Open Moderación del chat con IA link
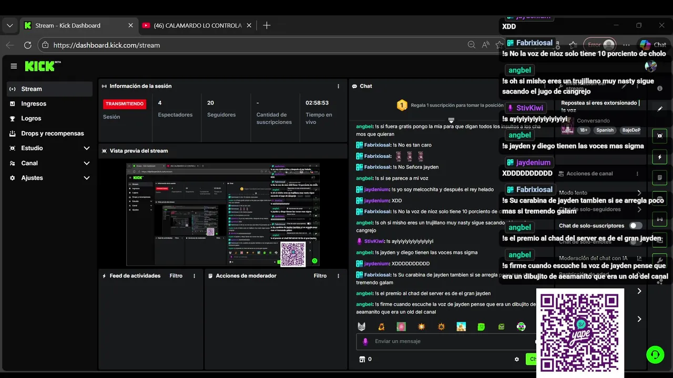 tap(600, 258)
